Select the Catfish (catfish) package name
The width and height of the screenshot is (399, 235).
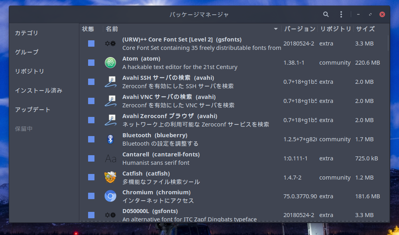click(146, 174)
